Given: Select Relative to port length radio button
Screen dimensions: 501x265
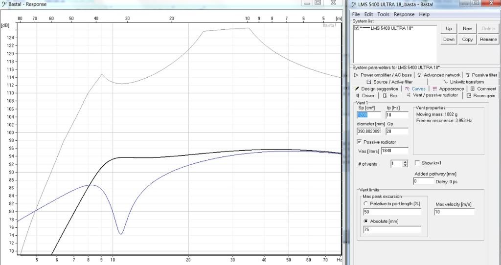Looking at the screenshot, I should (x=365, y=203).
